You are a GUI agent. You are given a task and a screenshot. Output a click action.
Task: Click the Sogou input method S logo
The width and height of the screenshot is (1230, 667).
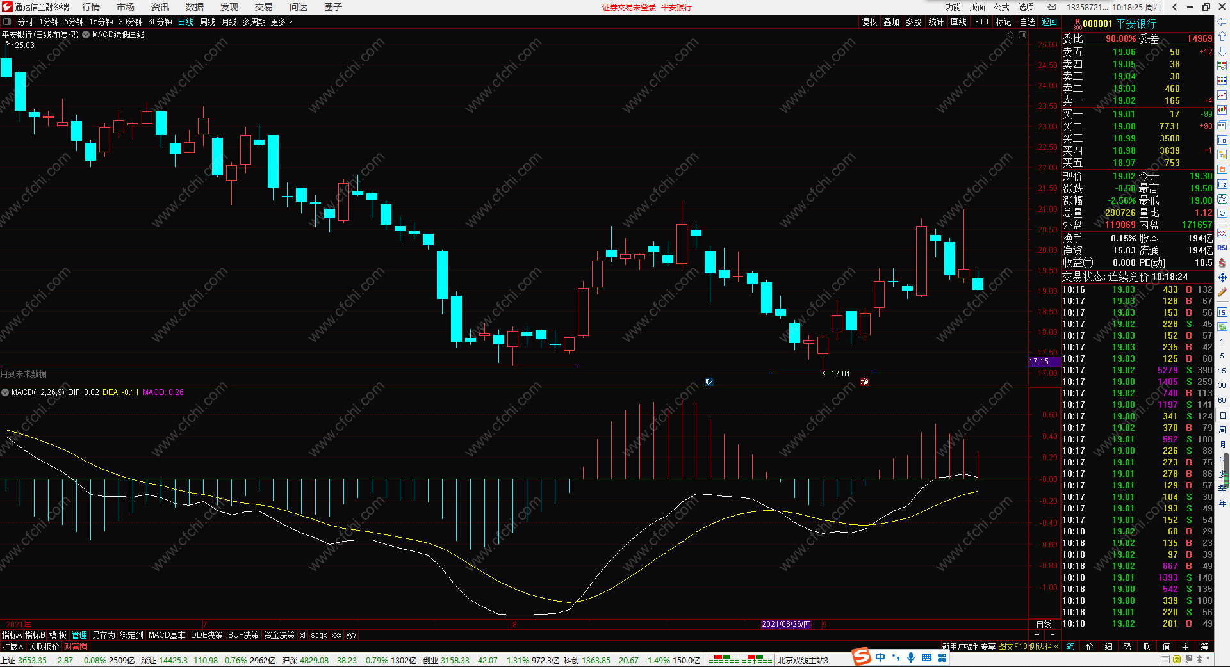click(862, 657)
